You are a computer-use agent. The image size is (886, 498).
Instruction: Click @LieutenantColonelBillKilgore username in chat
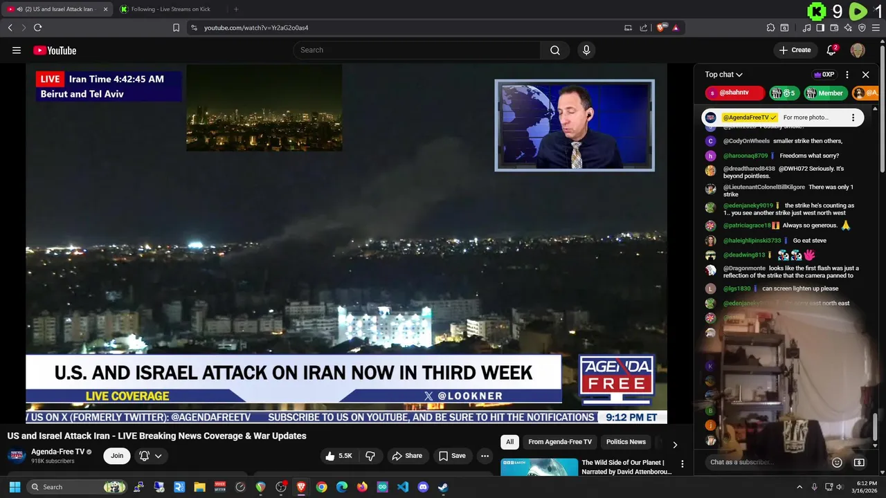click(764, 187)
